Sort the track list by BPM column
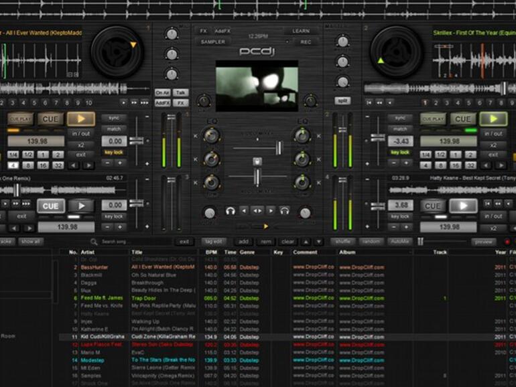516x387 pixels. 210,252
